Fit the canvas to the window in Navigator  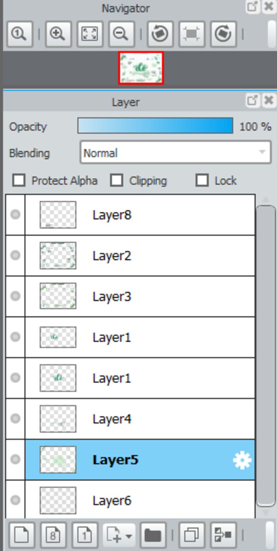click(90, 34)
